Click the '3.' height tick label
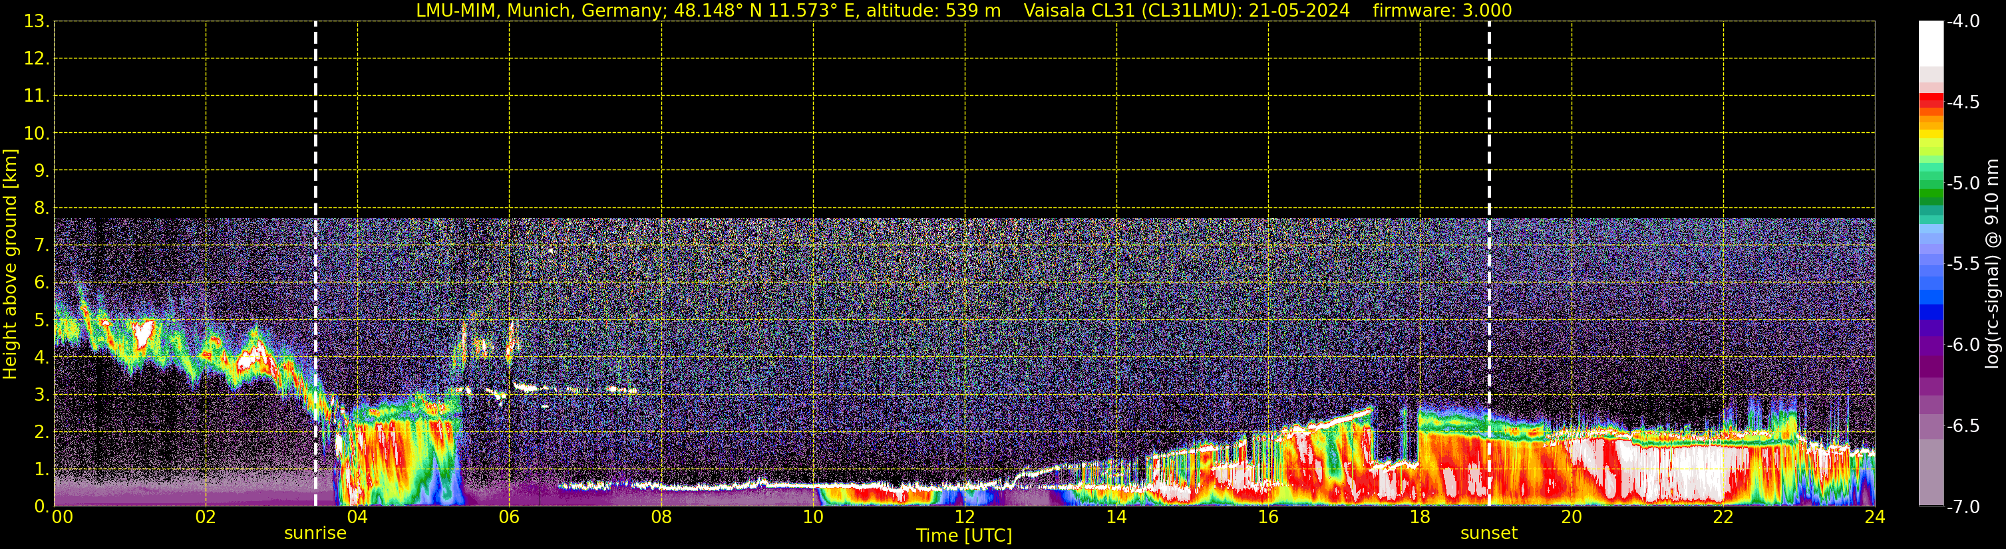The height and width of the screenshot is (549, 2006). (x=41, y=395)
